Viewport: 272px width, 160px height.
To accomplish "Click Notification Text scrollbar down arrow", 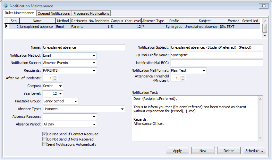I will [x=260, y=138].
